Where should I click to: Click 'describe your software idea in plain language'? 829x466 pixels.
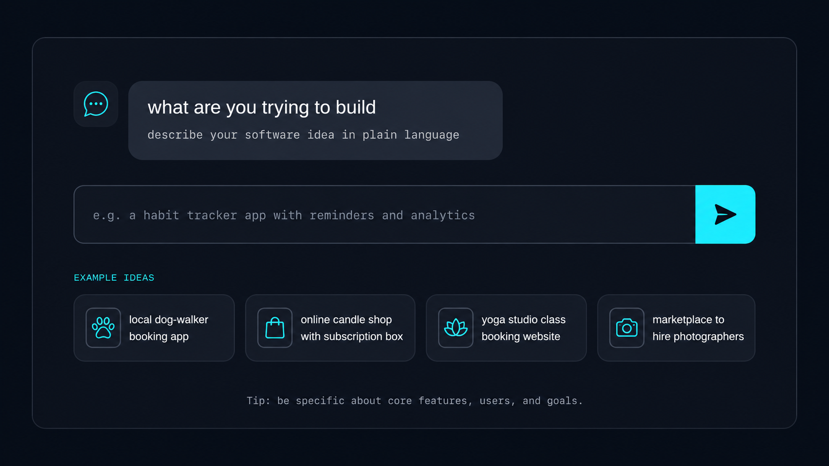pos(303,135)
